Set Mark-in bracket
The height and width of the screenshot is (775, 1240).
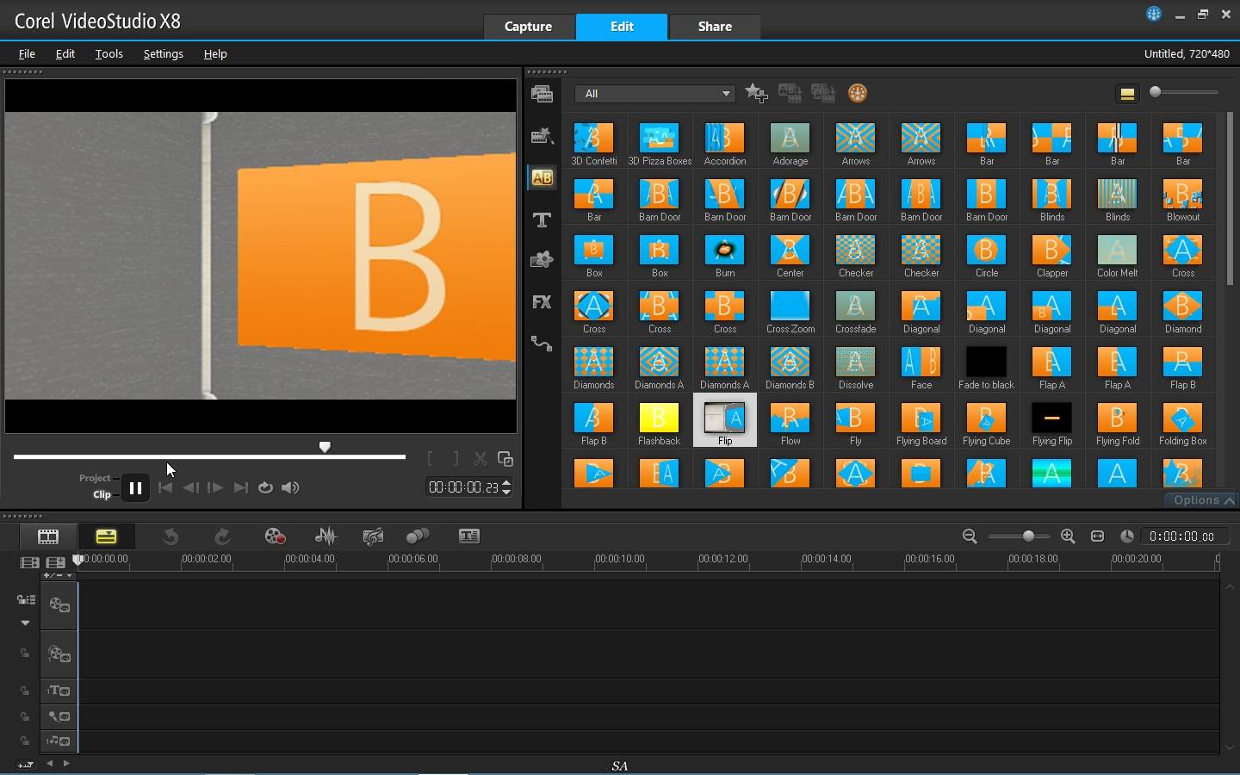click(431, 459)
